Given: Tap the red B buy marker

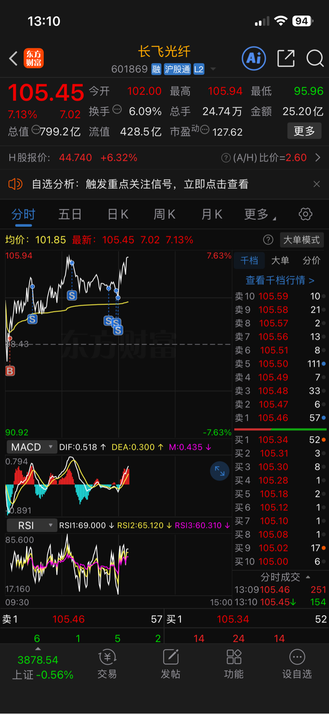Looking at the screenshot, I should tap(10, 371).
